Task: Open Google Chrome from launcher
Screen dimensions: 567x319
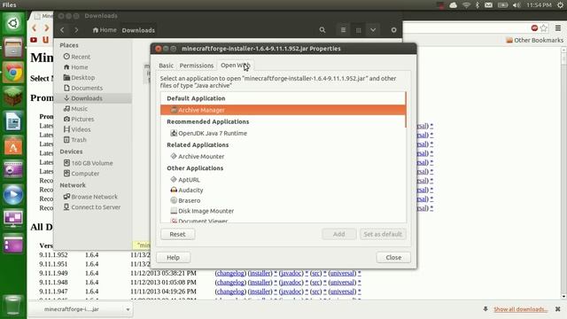Action: 13,73
